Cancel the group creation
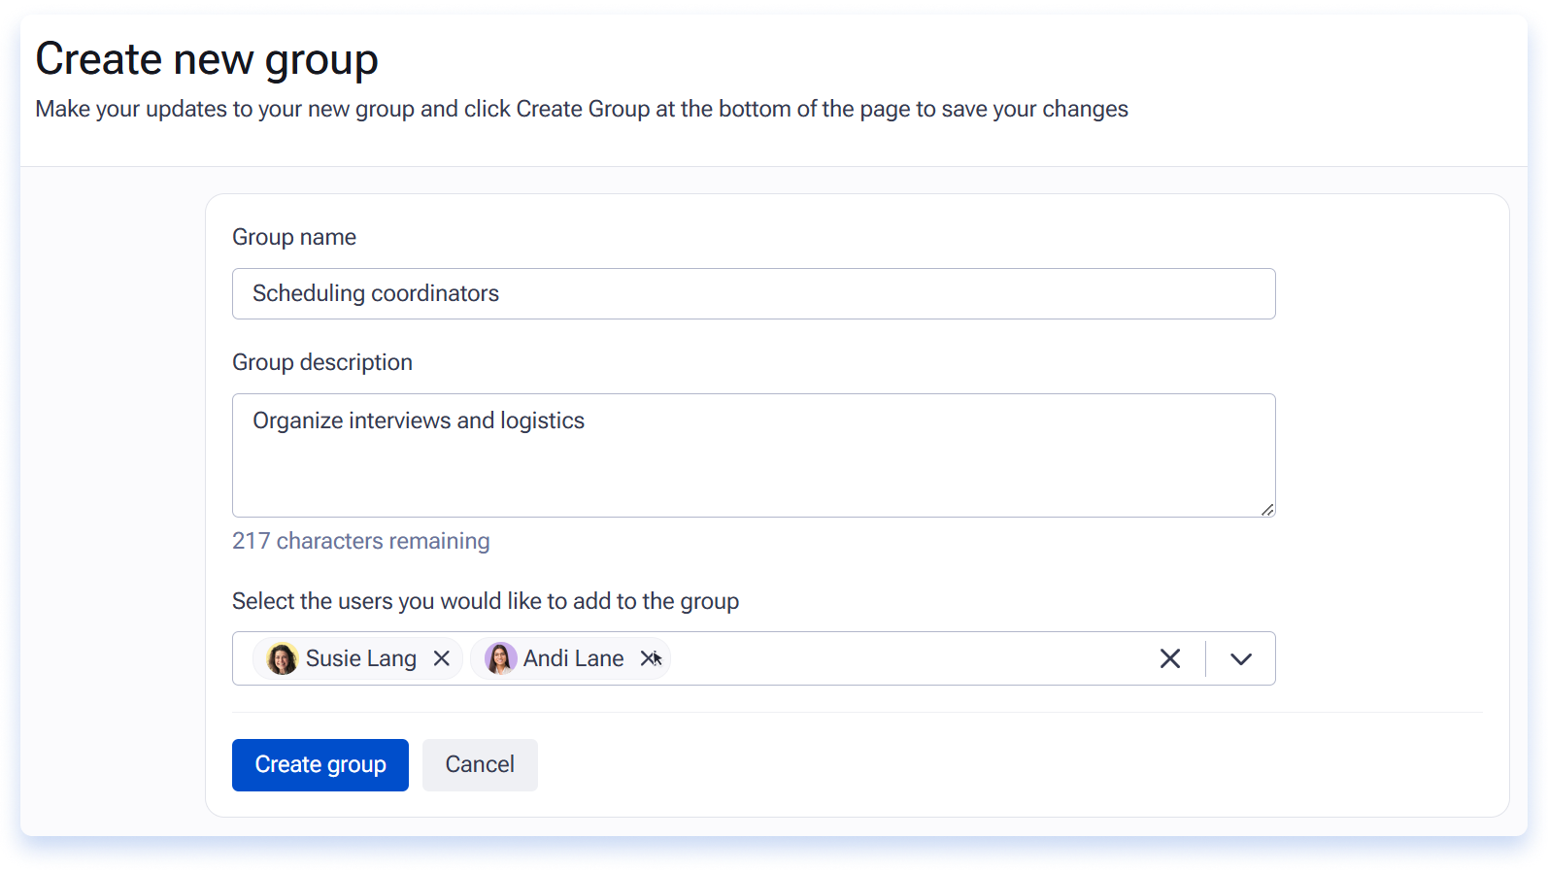The height and width of the screenshot is (873, 1548). pos(480,765)
